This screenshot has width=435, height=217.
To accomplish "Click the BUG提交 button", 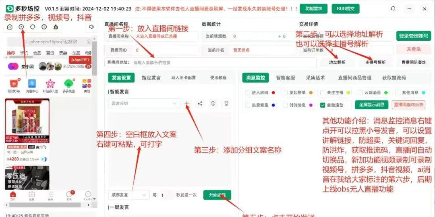I will click(346, 8).
